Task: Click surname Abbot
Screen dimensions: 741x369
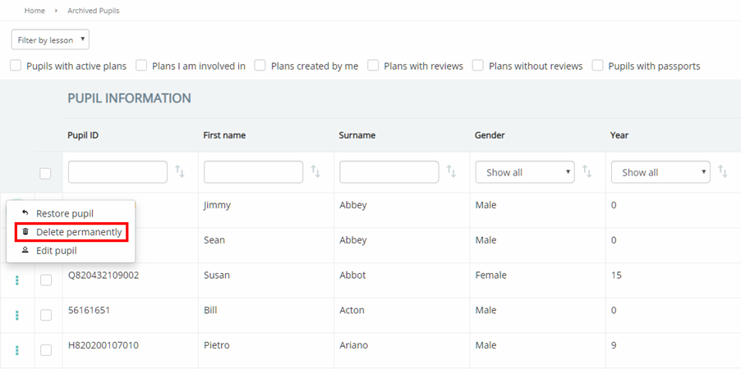Action: click(352, 275)
